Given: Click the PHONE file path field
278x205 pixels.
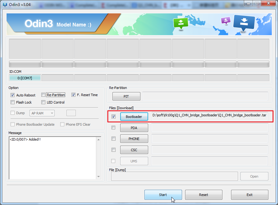Looking at the screenshot, I should [x=210, y=139].
